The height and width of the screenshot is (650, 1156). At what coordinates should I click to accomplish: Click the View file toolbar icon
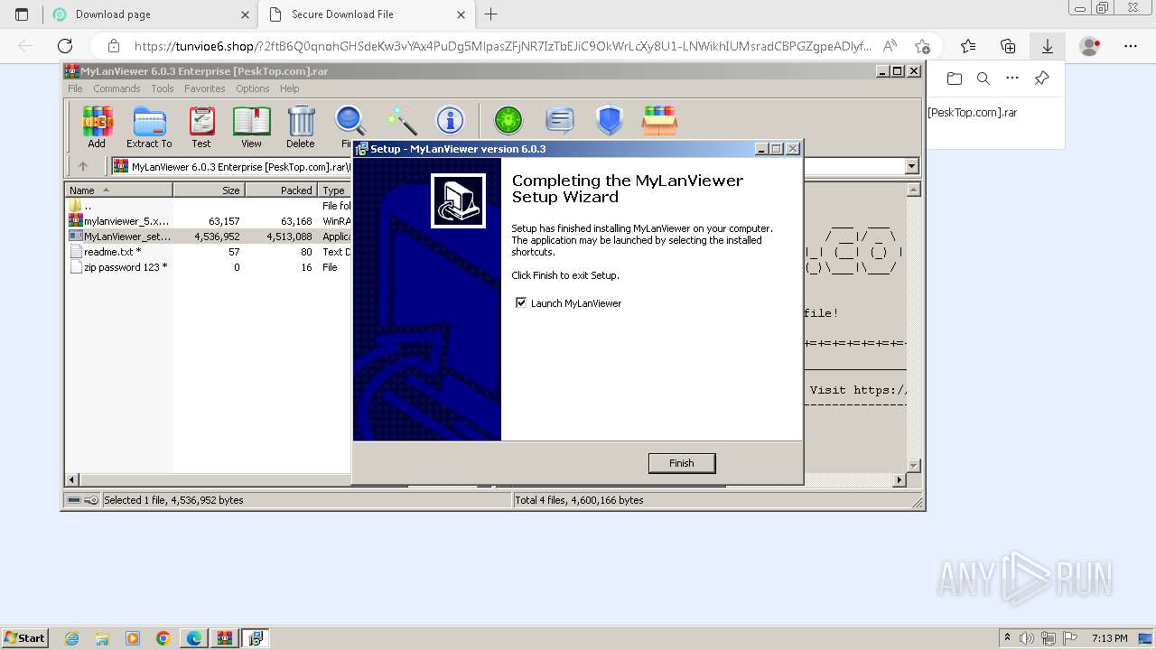(251, 125)
